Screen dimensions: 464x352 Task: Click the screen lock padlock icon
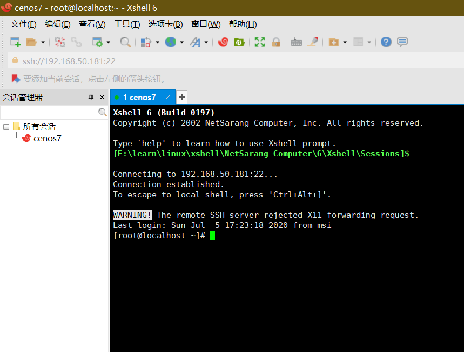276,42
